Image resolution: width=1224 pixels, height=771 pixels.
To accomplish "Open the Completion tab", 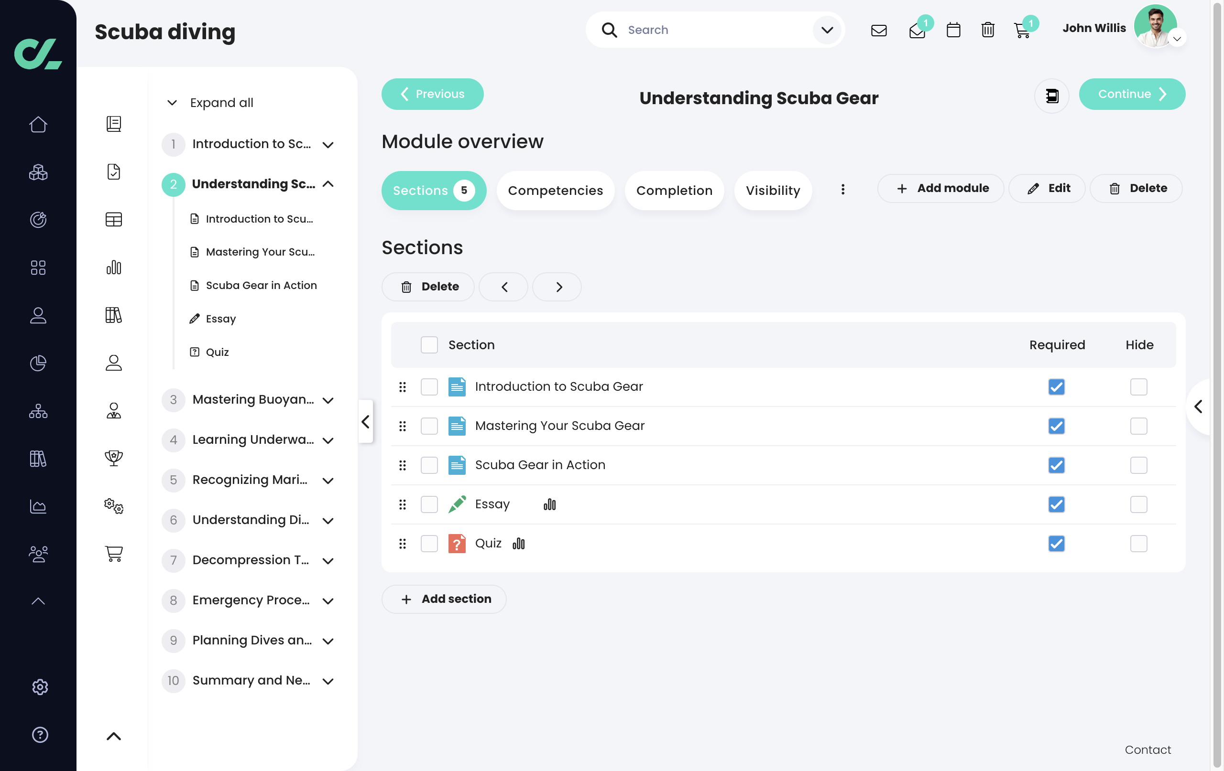I will (x=674, y=191).
